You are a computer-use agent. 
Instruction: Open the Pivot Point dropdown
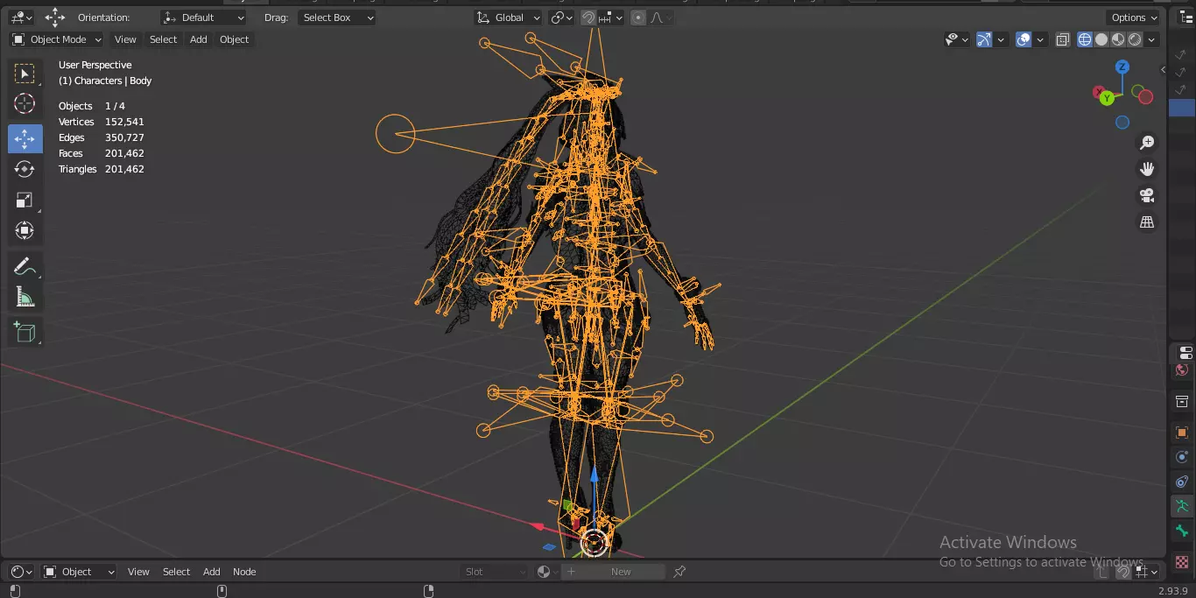[x=560, y=18]
